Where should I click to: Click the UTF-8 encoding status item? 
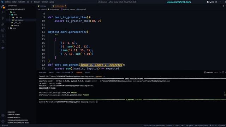click(177, 126)
